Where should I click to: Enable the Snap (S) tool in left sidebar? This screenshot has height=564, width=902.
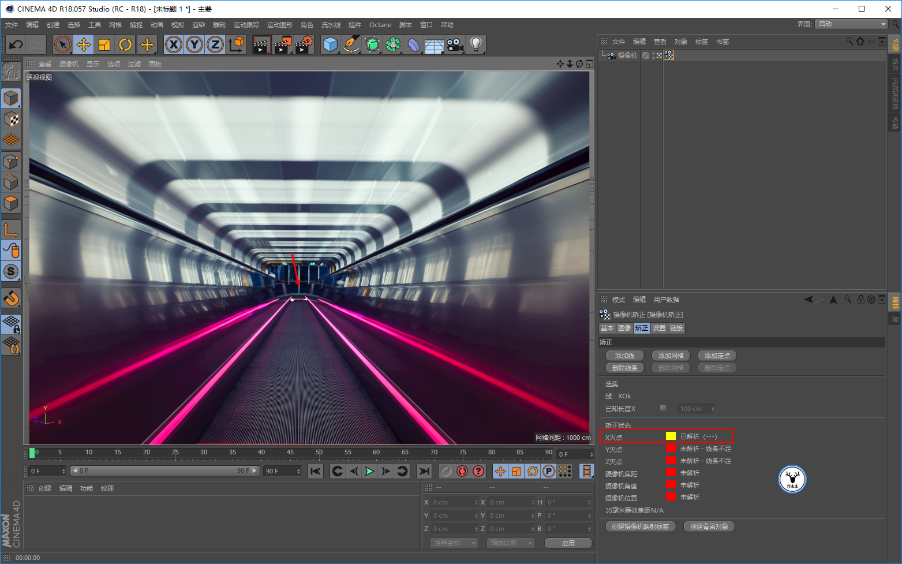[11, 271]
